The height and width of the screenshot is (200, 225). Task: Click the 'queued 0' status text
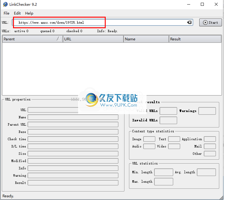tap(47, 31)
